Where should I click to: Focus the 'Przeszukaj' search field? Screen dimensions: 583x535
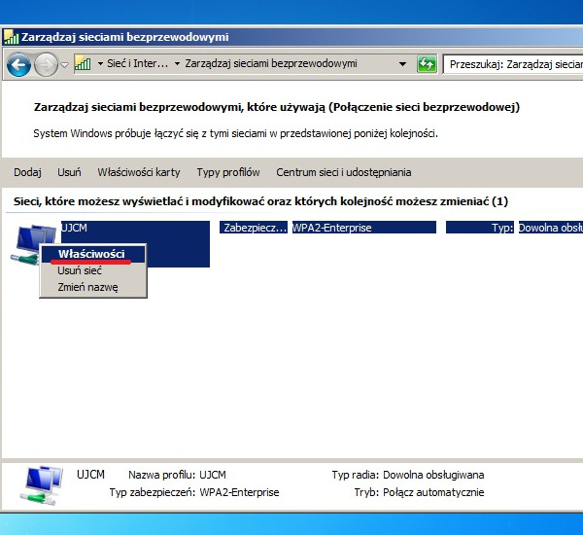pyautogui.click(x=513, y=64)
